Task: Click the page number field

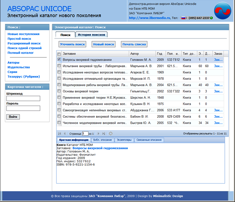Action: pyautogui.click(x=85, y=134)
